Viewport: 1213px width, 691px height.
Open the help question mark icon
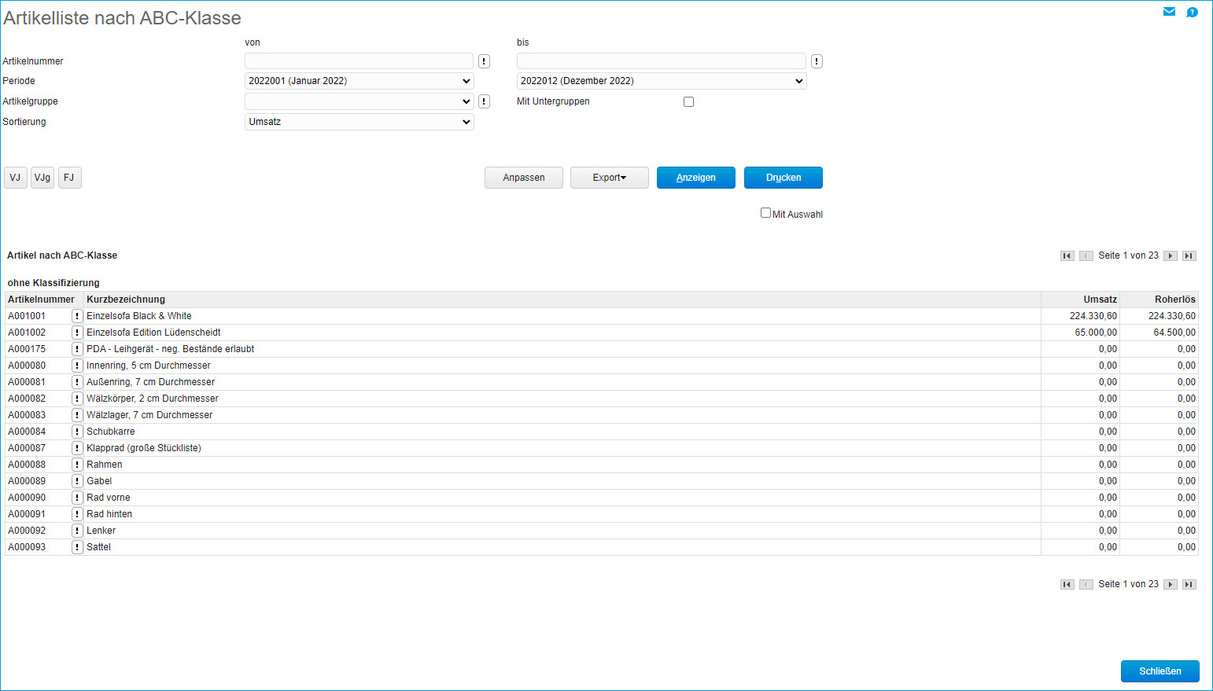[1192, 12]
